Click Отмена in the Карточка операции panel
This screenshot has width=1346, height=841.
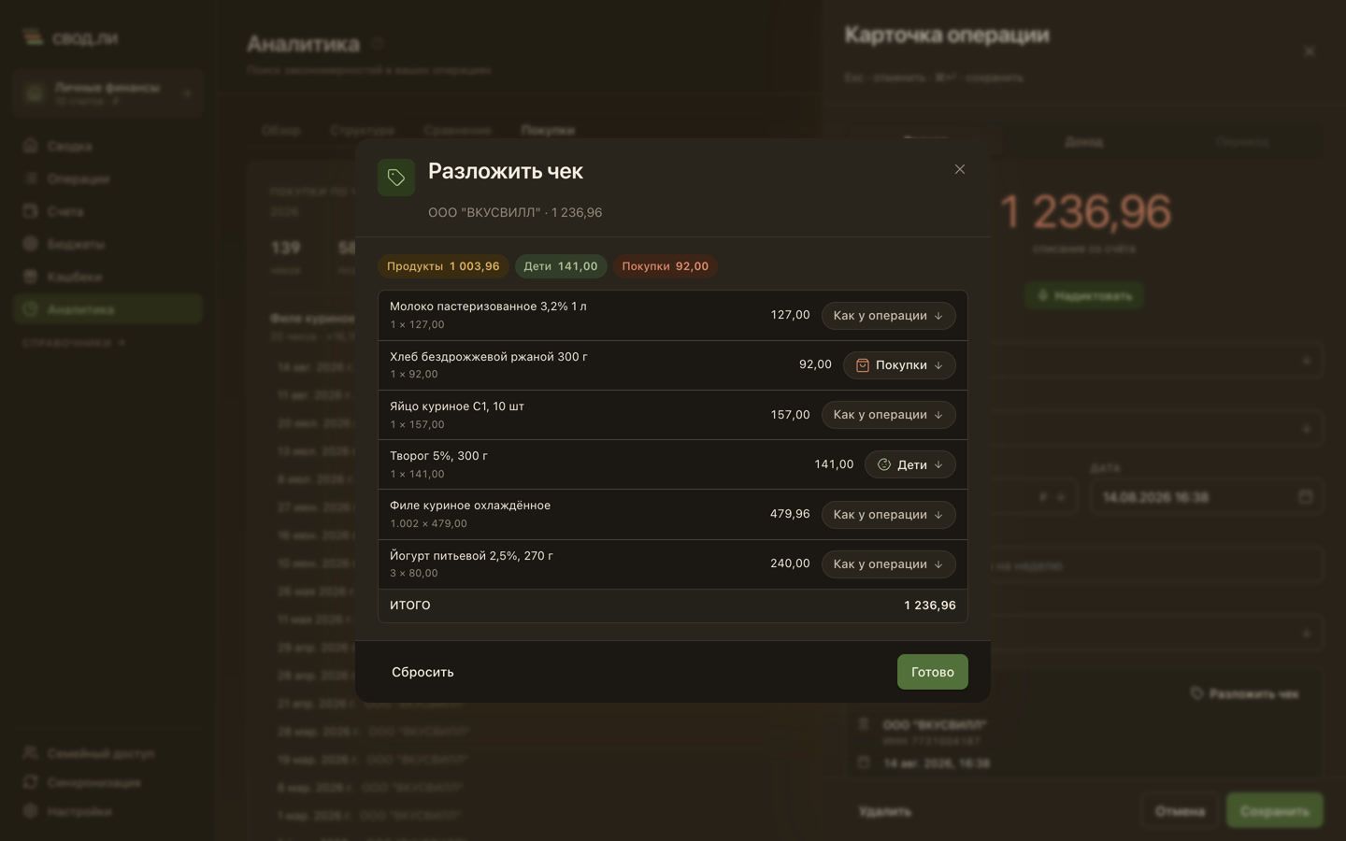click(1180, 811)
